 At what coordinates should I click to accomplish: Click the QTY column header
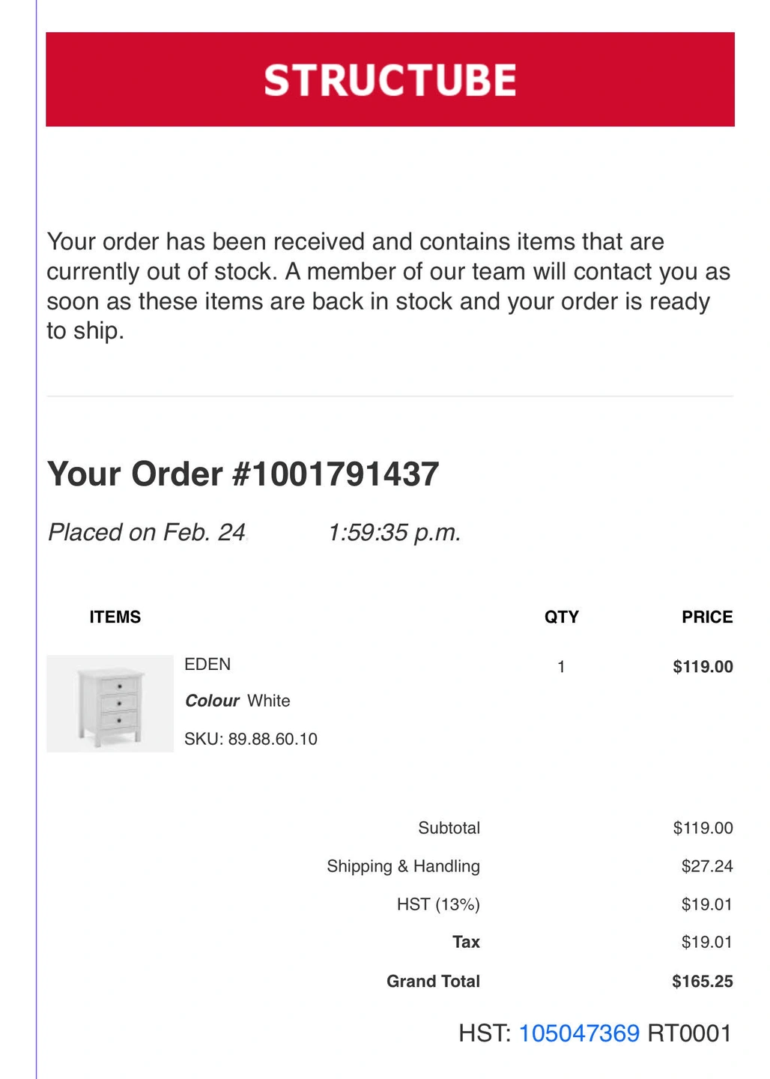(562, 617)
